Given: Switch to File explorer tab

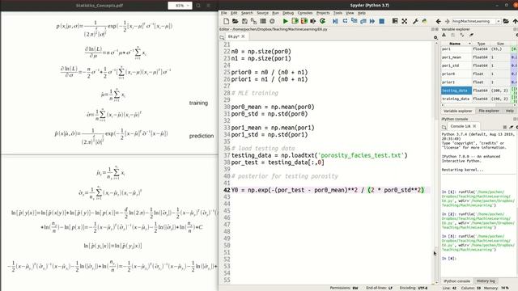Looking at the screenshot, I should pyautogui.click(x=489, y=111).
